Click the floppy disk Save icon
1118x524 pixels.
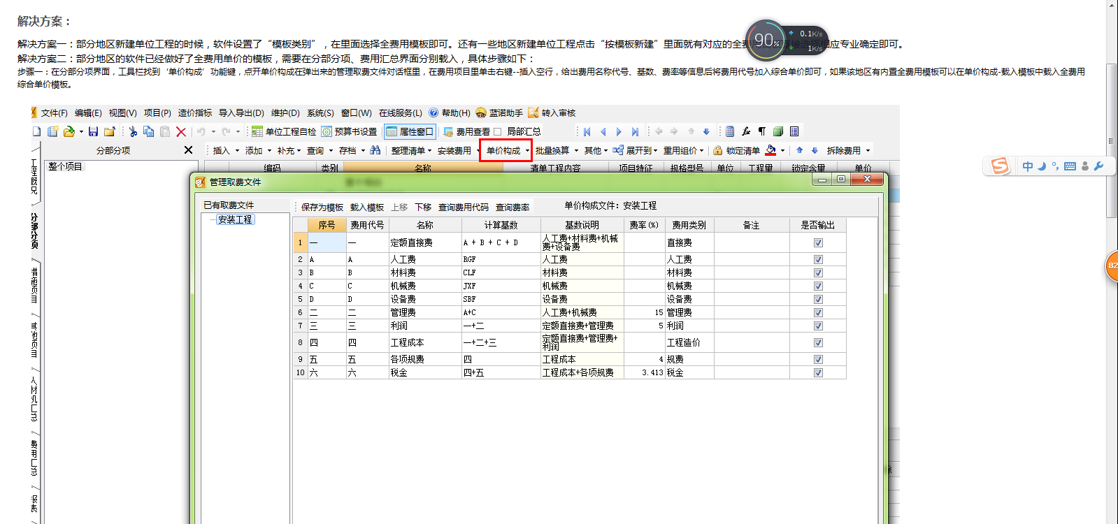pos(93,131)
